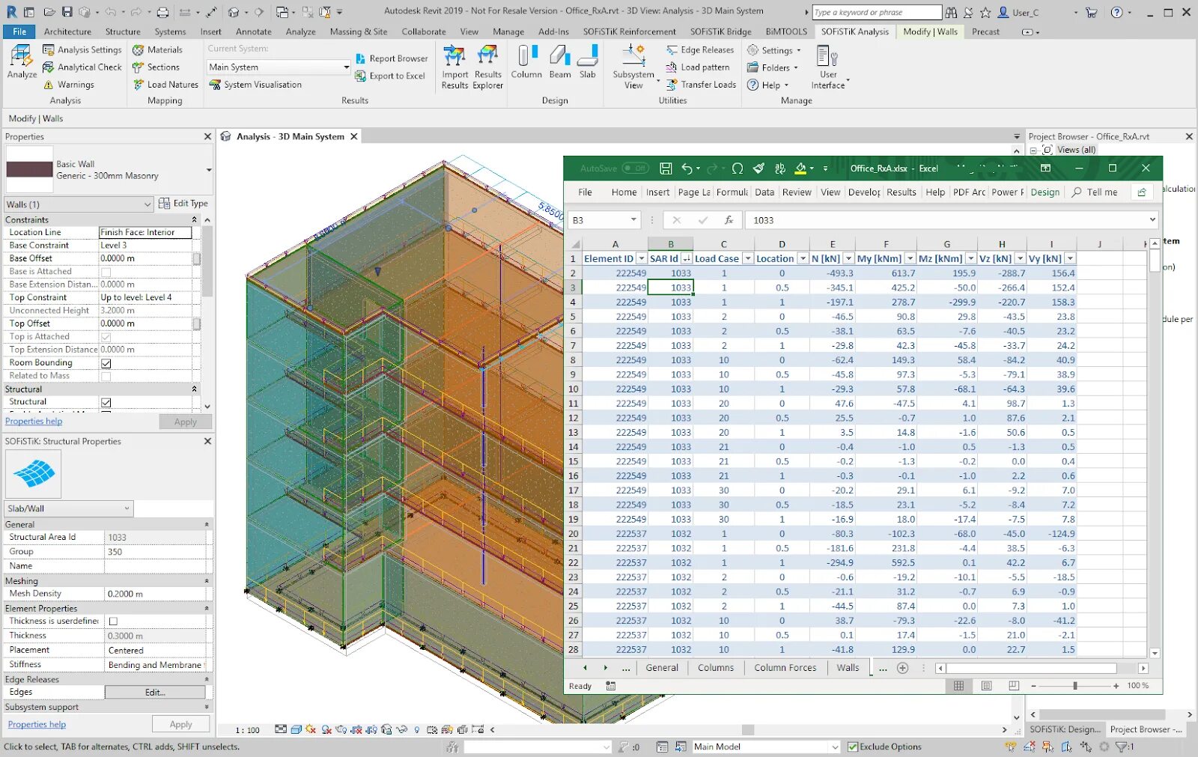Open upper Properties help link
1198x757 pixels.
[34, 422]
